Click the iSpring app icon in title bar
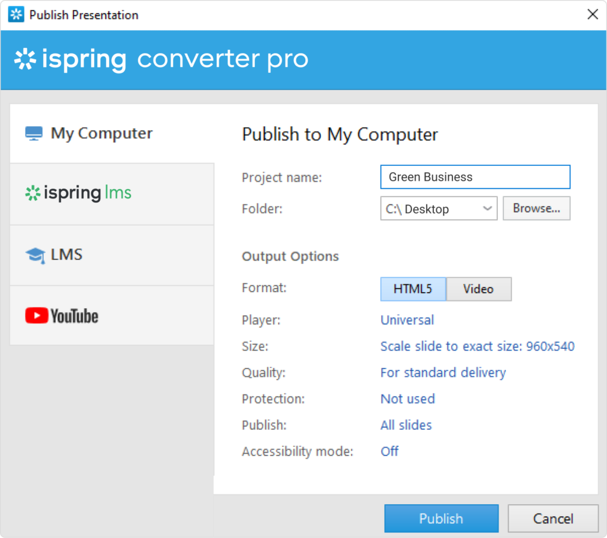Image resolution: width=607 pixels, height=538 pixels. tap(16, 15)
